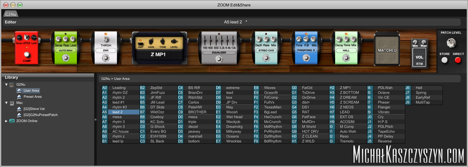Click the red DIRECT button
The width and height of the screenshot is (468, 167).
tap(458, 60)
